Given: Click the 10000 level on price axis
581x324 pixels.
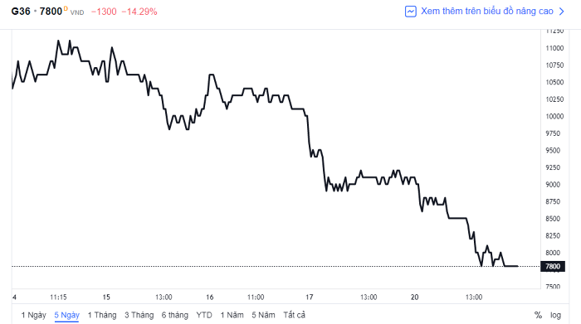Looking at the screenshot, I should (554, 116).
